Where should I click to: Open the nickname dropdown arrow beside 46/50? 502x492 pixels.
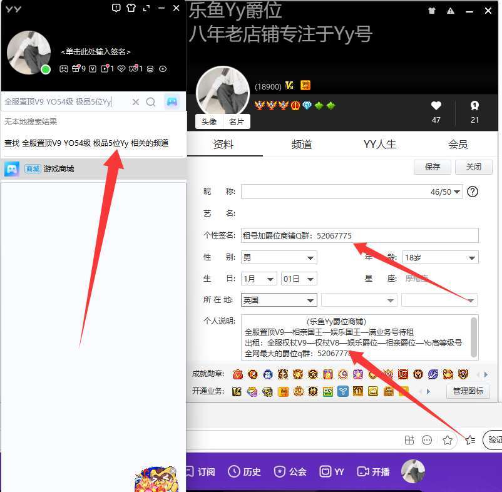457,192
